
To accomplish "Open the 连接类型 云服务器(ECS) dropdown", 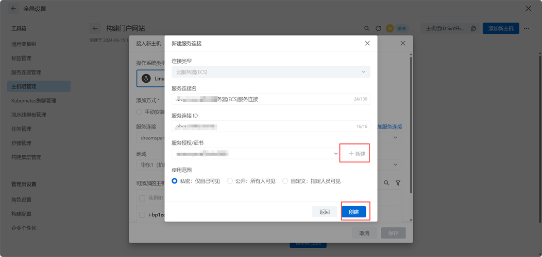I will pos(271,72).
